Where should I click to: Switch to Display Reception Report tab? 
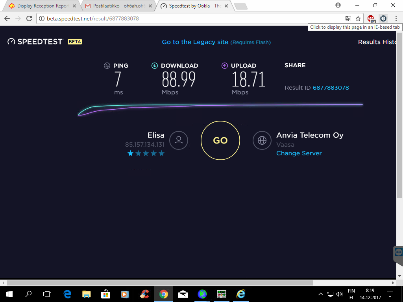[x=43, y=6]
